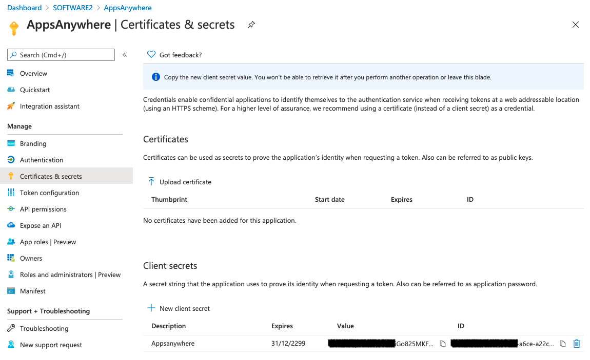590x360 pixels.
Task: Collapse the left navigation menu
Action: [125, 55]
